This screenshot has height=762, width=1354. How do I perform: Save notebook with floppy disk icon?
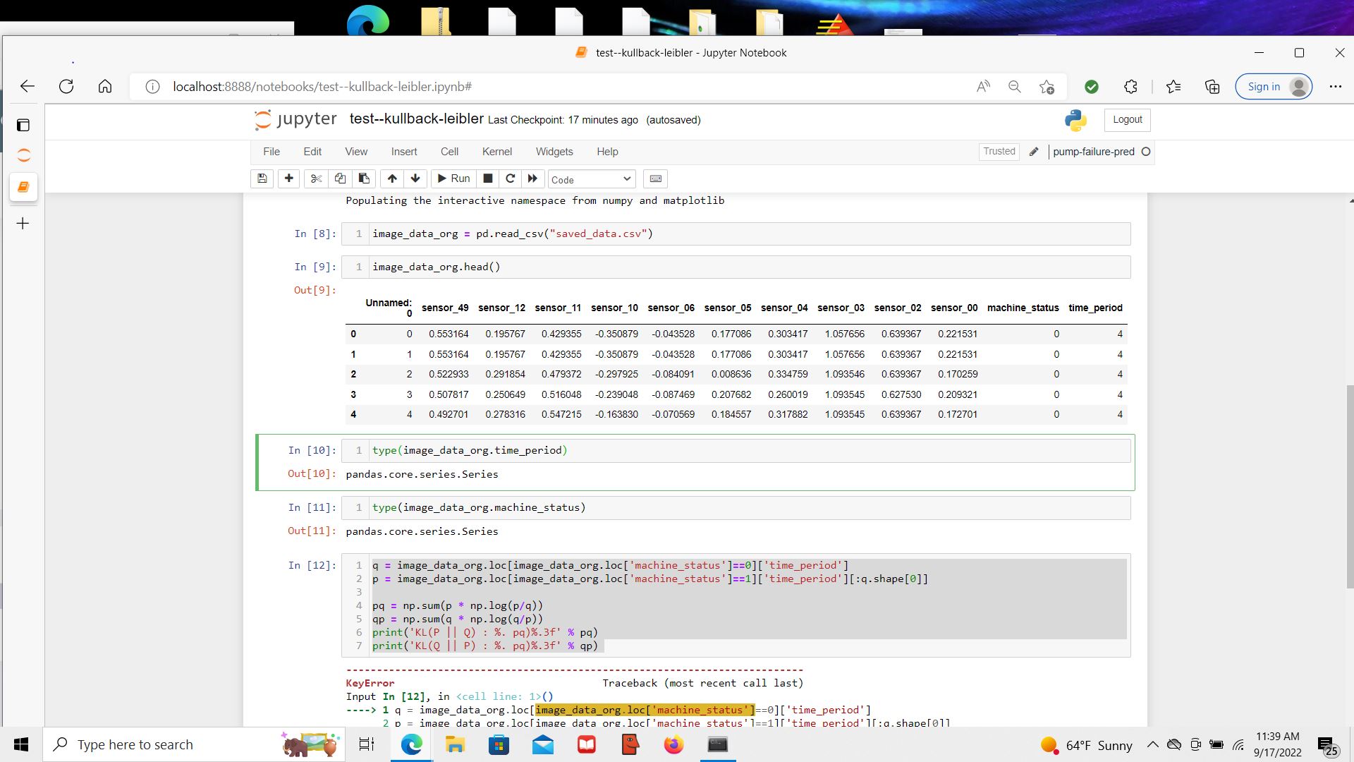[x=262, y=179]
